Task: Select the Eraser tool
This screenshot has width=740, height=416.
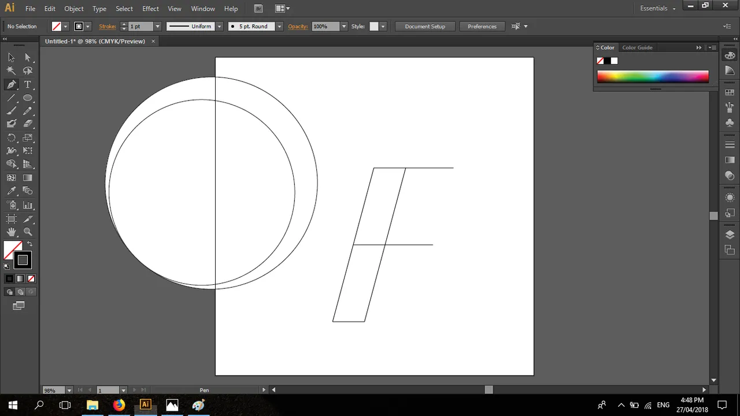Action: coord(28,124)
